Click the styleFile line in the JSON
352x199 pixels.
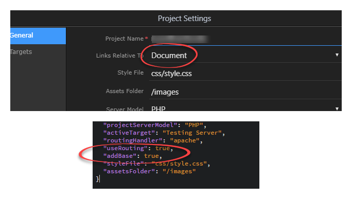[156, 164]
